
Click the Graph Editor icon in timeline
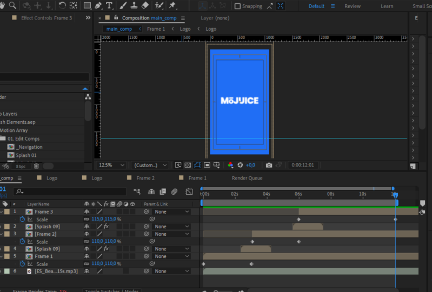(x=189, y=191)
